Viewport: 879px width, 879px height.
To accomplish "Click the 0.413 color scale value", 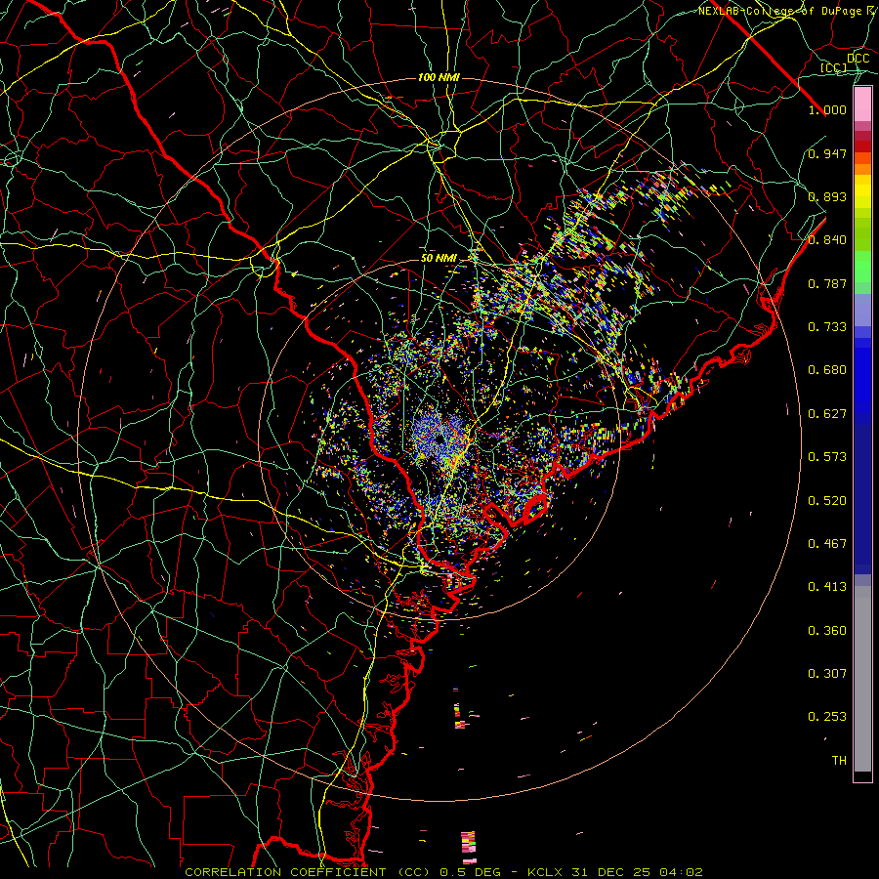I will click(x=827, y=587).
